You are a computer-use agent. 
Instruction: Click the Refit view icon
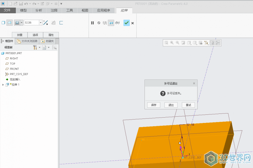[166, 43]
